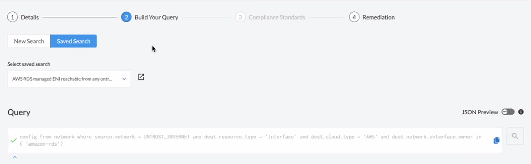Jump to the Remediation step label
The image size is (531, 164).
click(x=378, y=17)
